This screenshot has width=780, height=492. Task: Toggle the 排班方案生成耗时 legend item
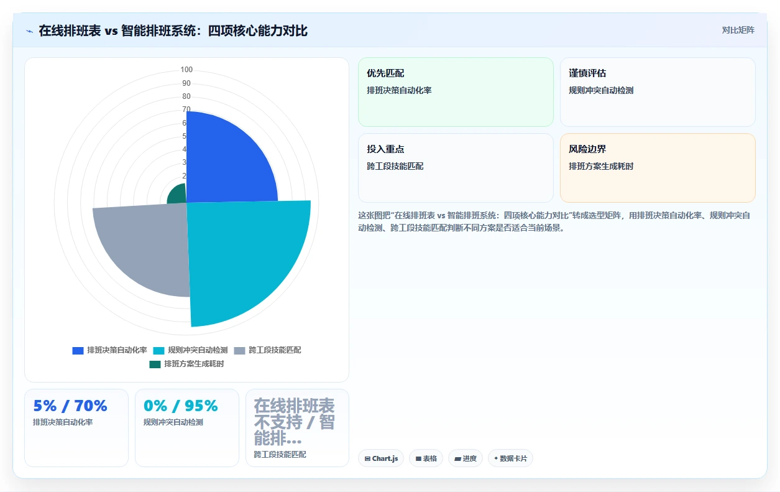[x=186, y=364]
